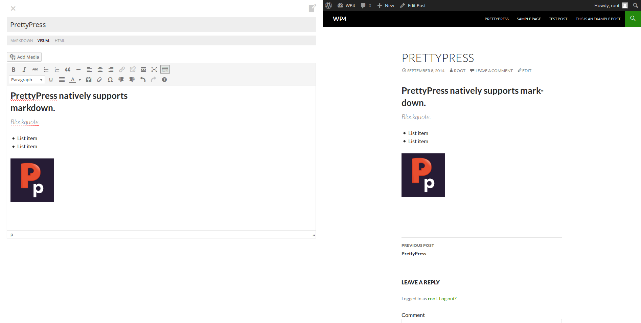Insert a special character (omega)
641x323 pixels.
coord(110,80)
